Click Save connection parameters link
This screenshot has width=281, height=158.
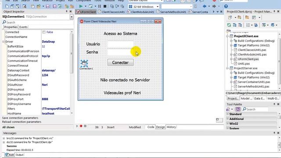(20, 118)
